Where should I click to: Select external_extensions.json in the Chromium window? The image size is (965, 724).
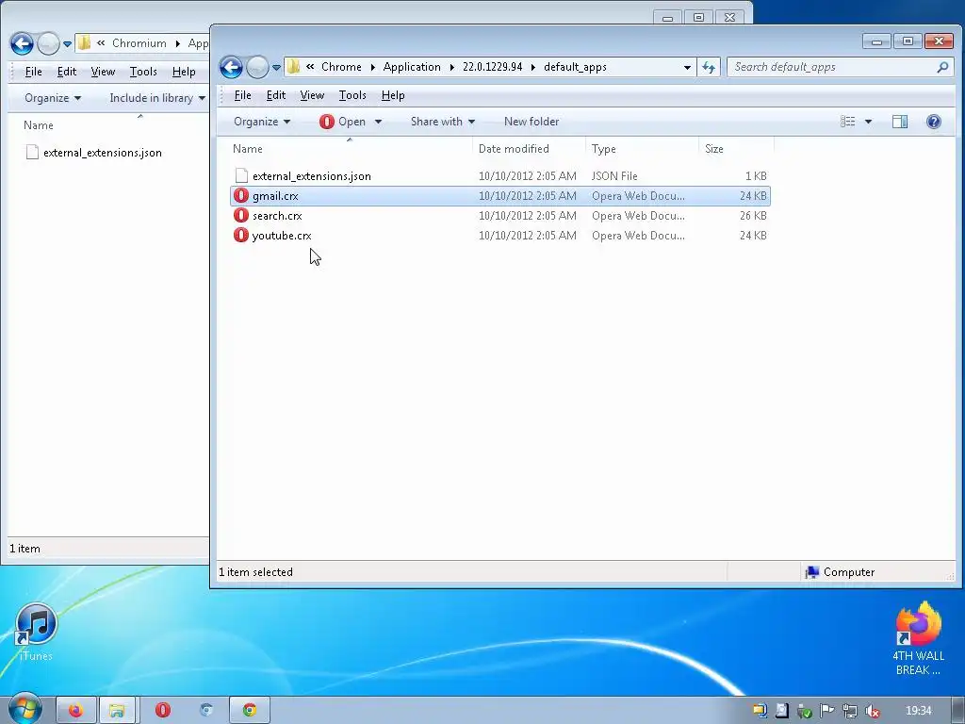102,153
